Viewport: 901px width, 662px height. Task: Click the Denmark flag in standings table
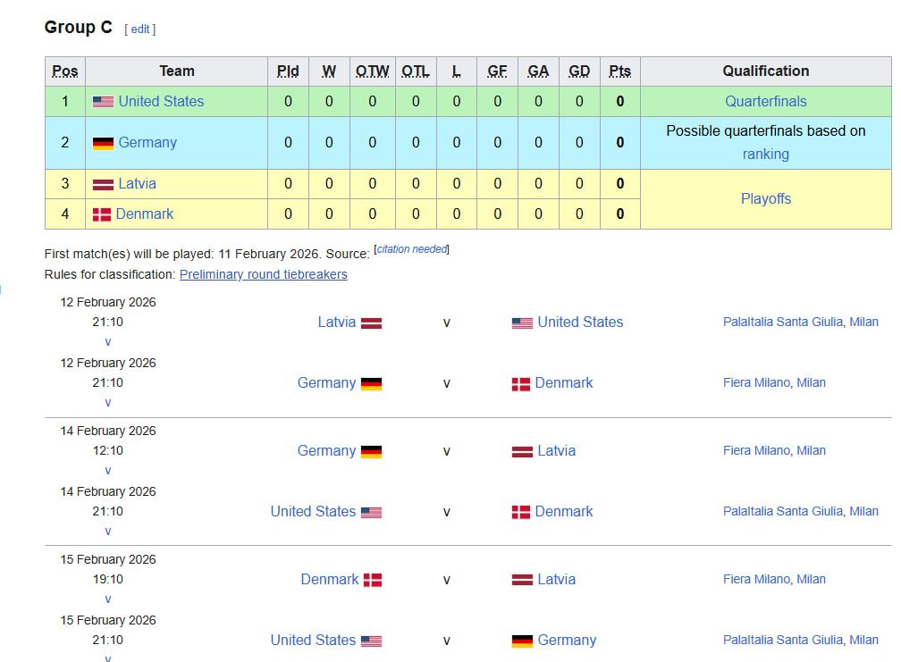pyautogui.click(x=101, y=214)
